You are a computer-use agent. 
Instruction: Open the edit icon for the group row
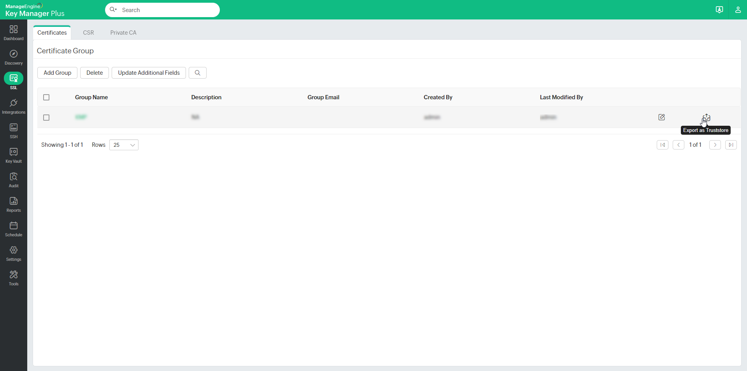tap(661, 117)
